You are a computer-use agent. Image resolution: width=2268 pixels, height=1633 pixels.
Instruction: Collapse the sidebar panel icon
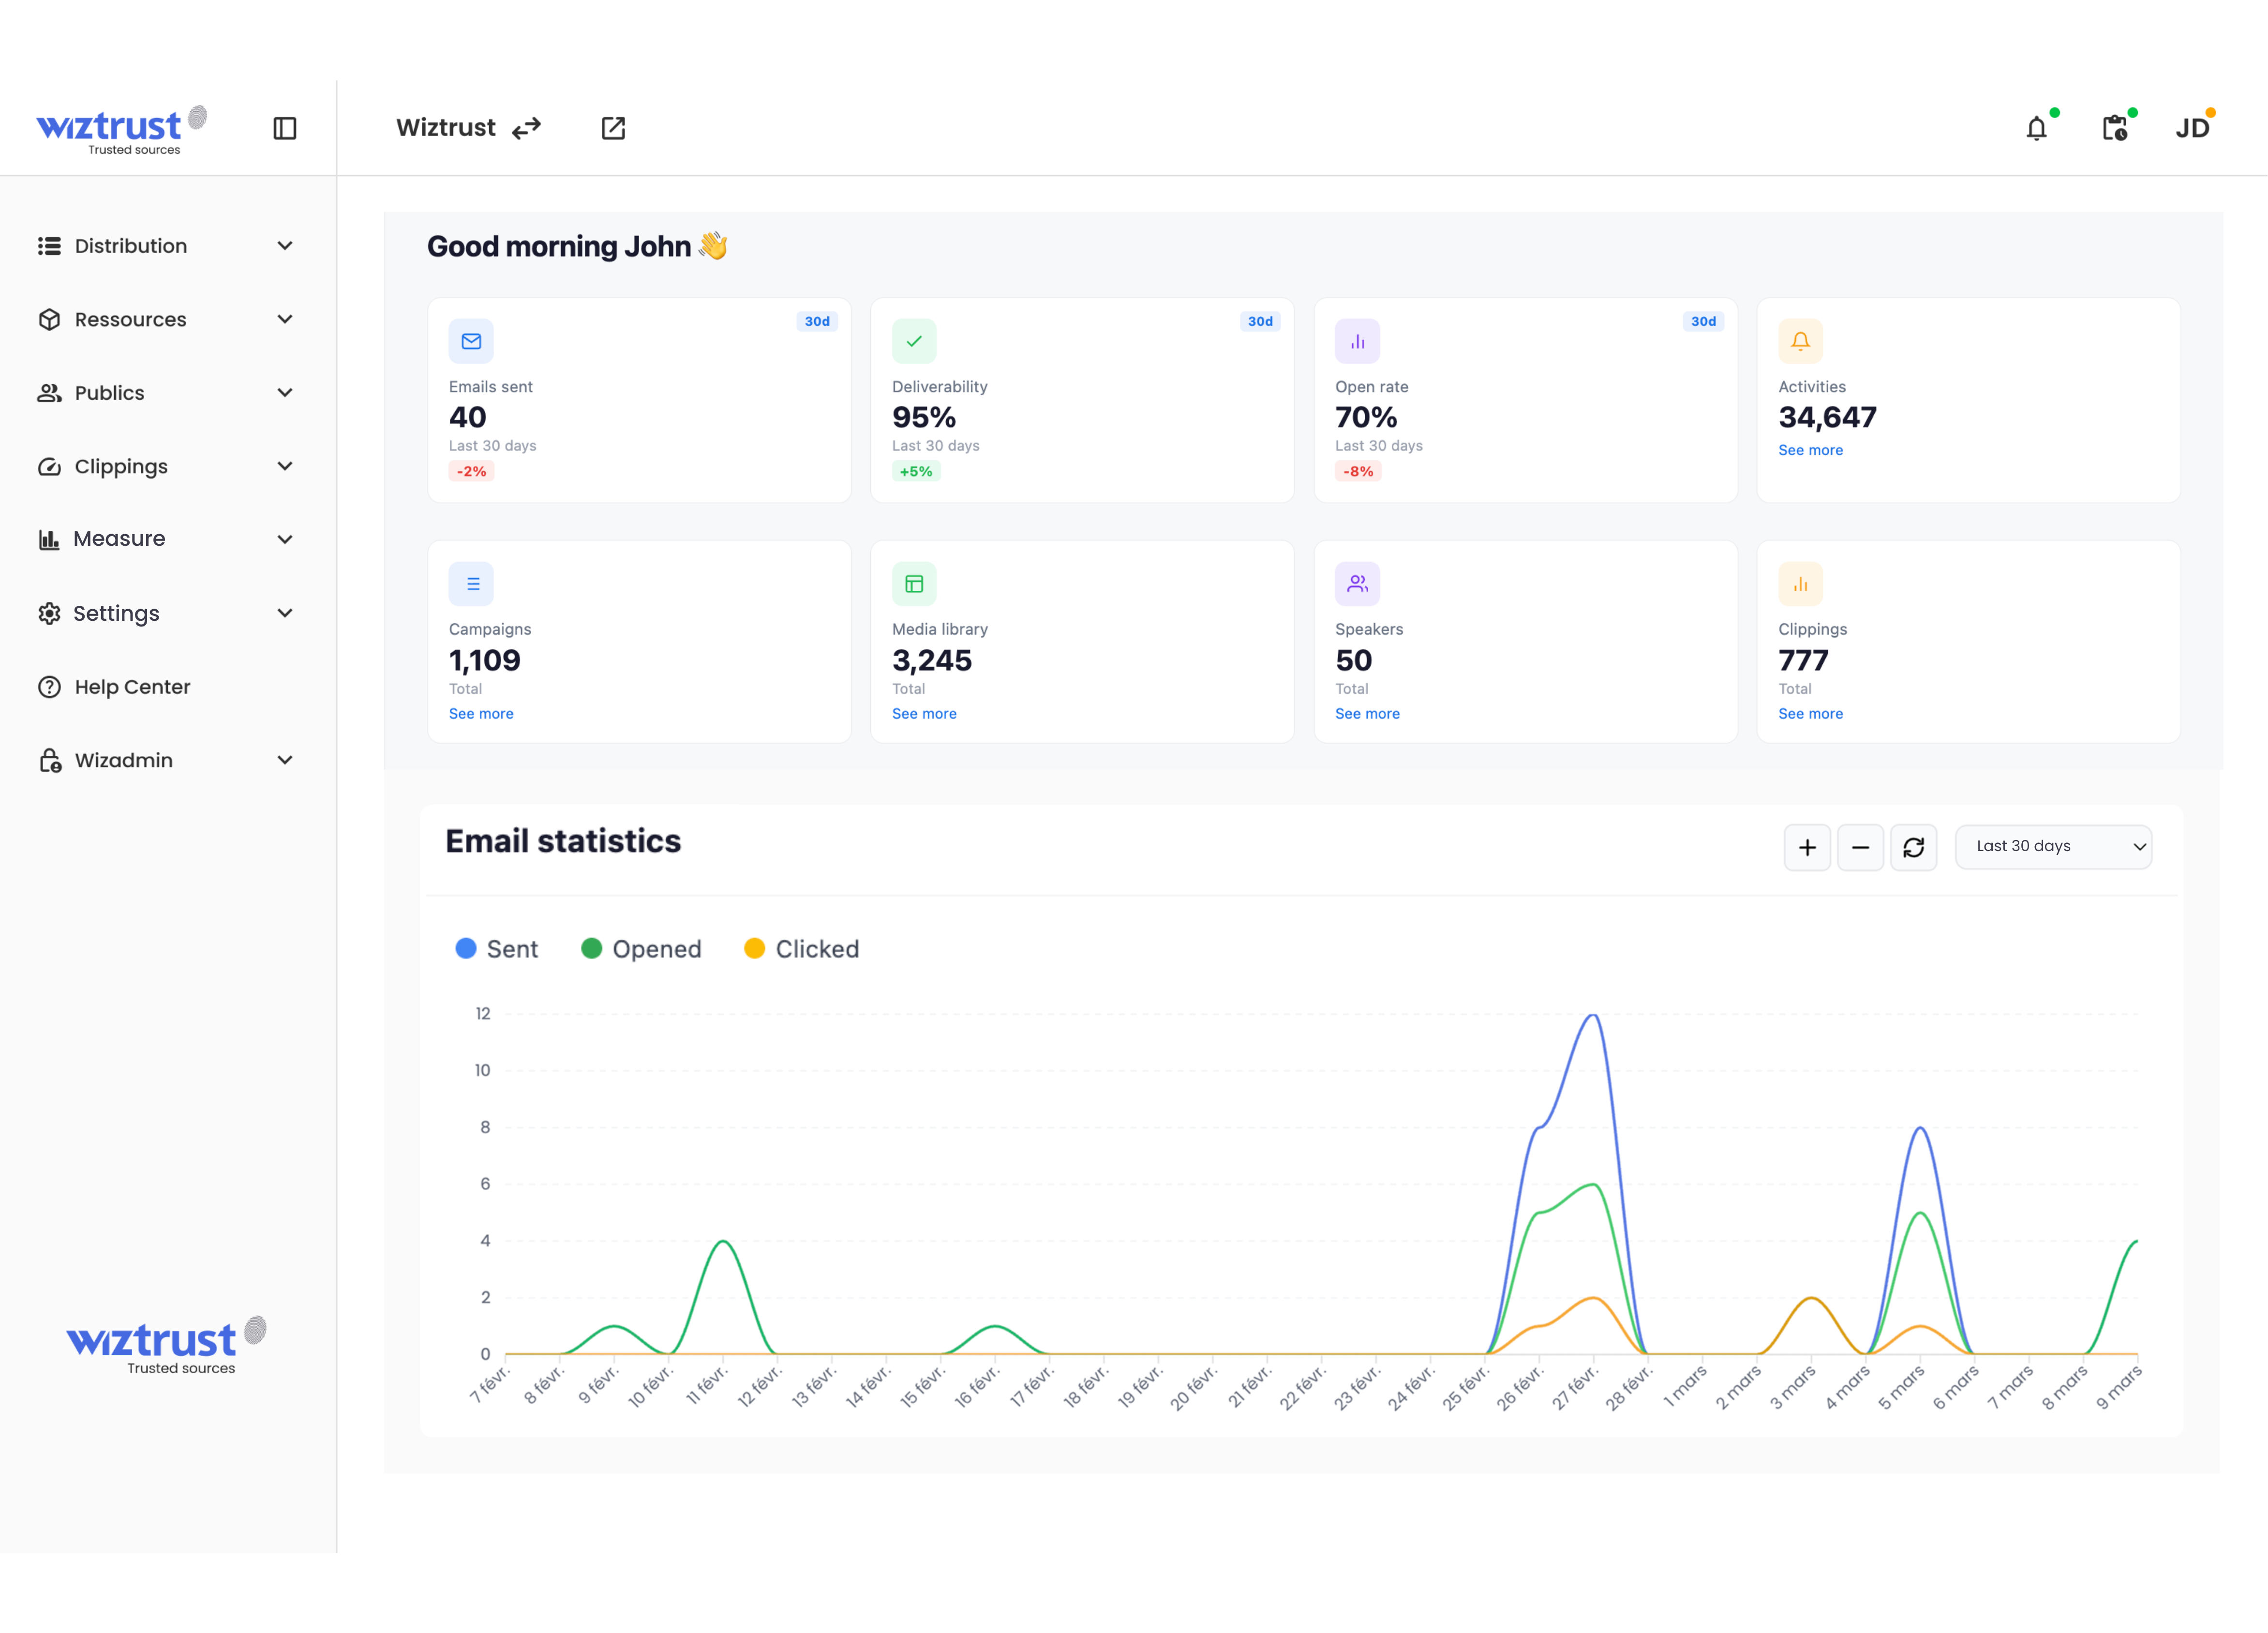click(284, 128)
